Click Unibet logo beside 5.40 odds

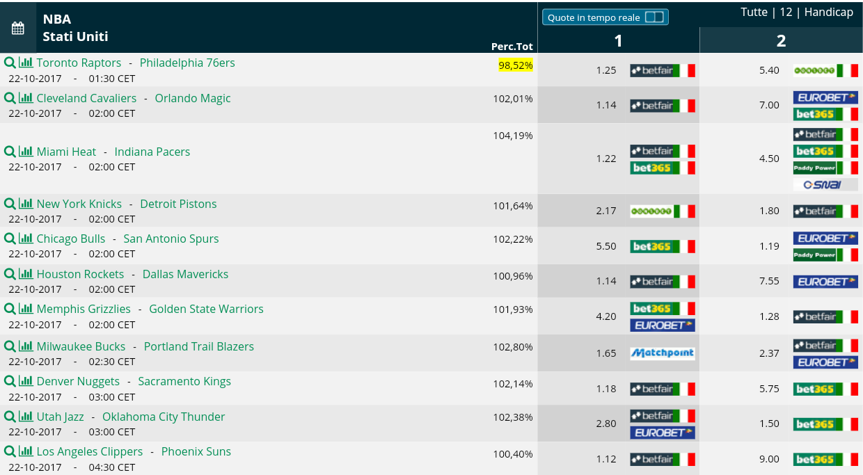[825, 70]
